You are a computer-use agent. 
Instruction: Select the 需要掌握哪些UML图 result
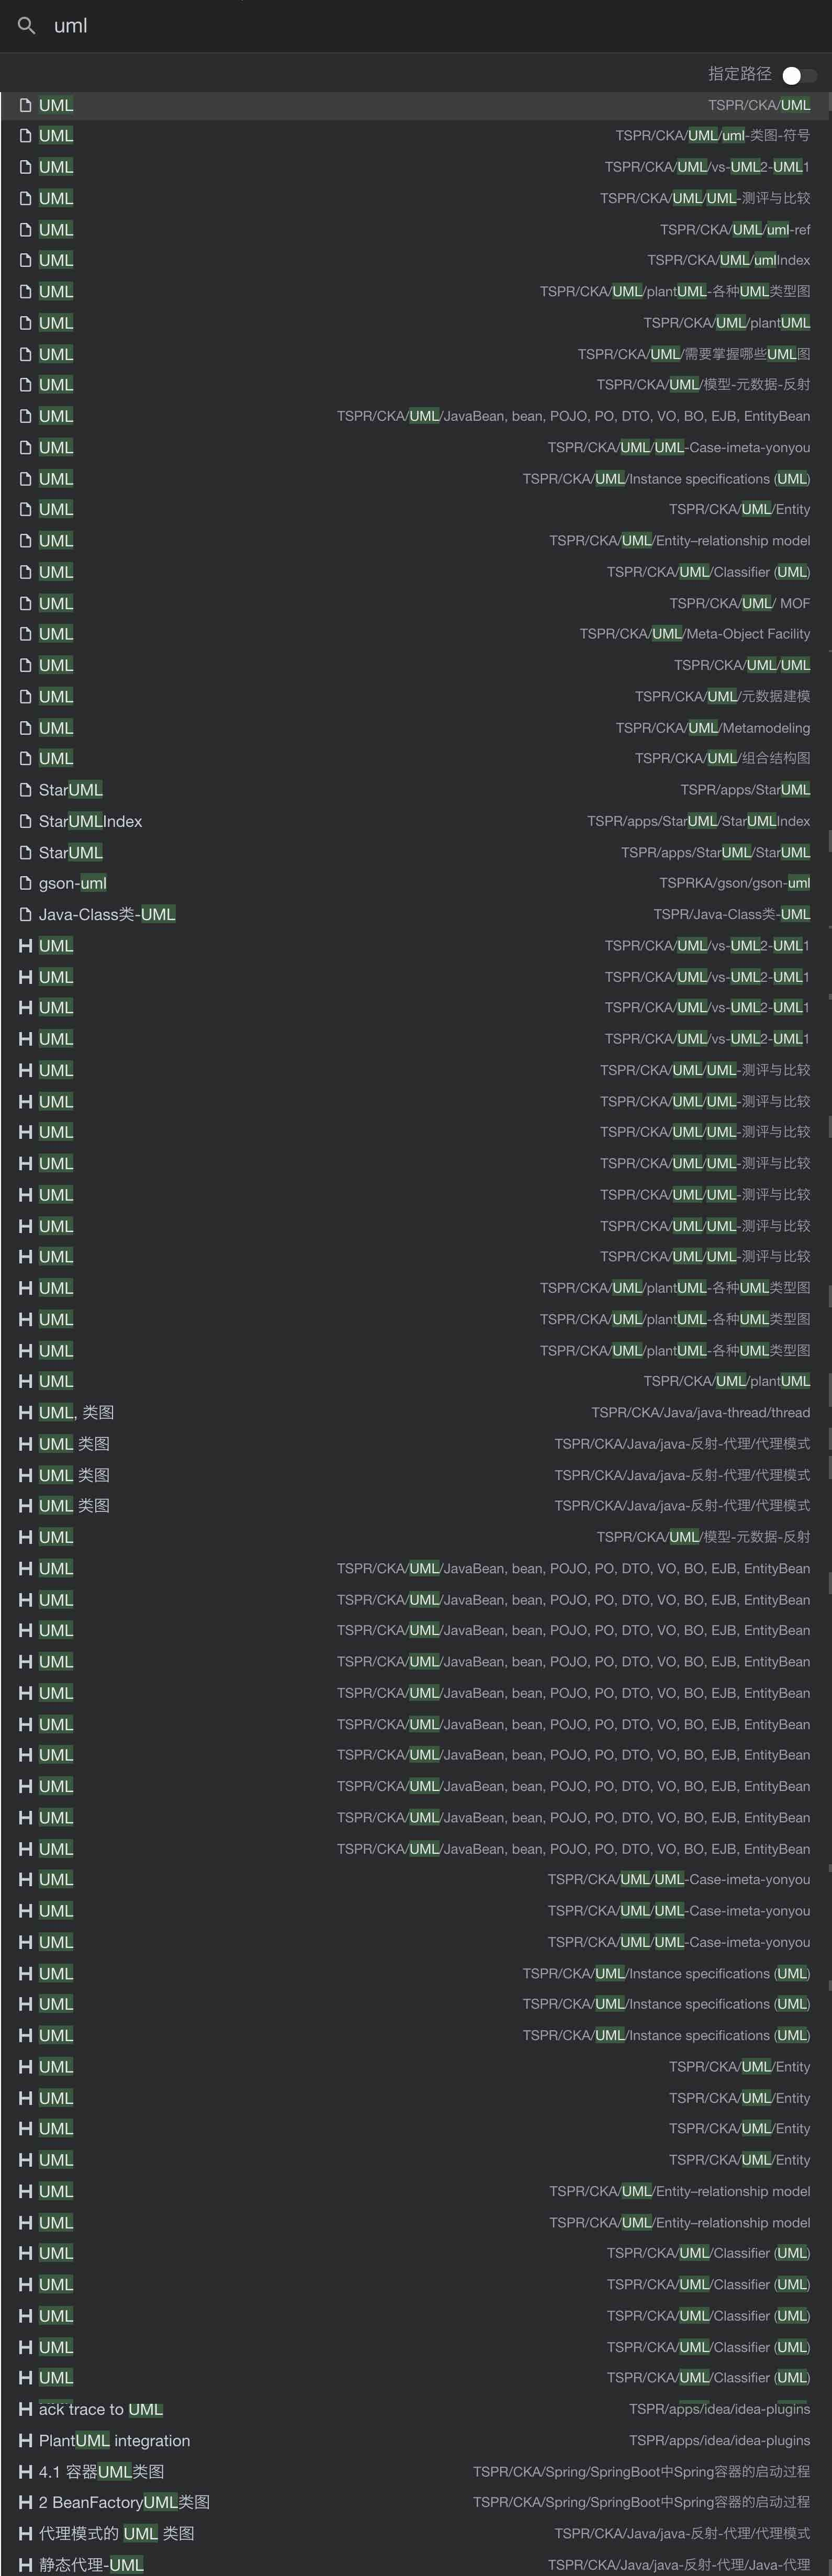tap(415, 354)
